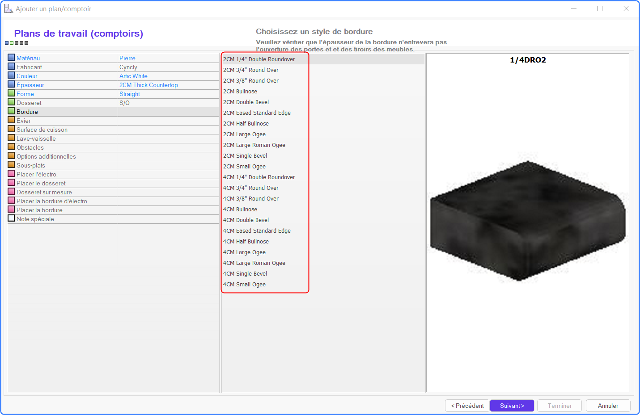The image size is (640, 415).
Task: Click the green square icon beside Bordure
Action: click(x=11, y=111)
